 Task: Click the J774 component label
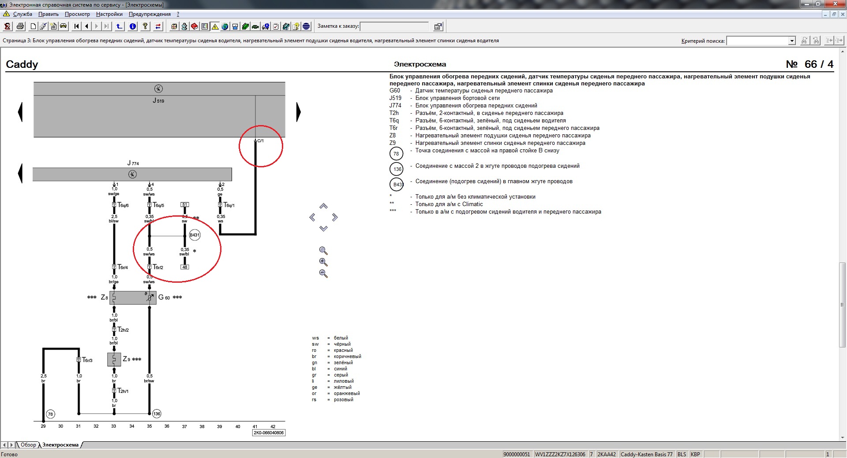[133, 163]
